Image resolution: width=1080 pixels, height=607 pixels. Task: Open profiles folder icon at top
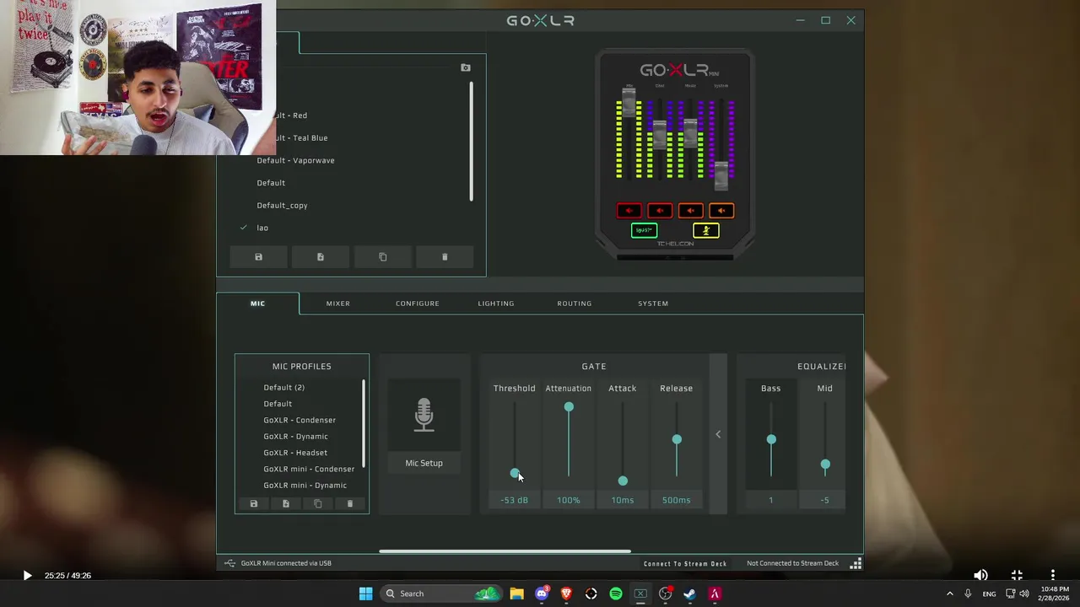(466, 67)
